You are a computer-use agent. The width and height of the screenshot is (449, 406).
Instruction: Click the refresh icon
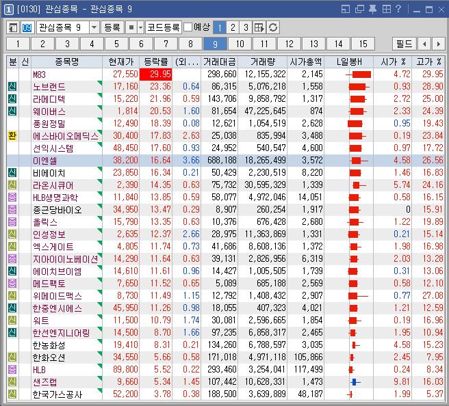point(273,28)
